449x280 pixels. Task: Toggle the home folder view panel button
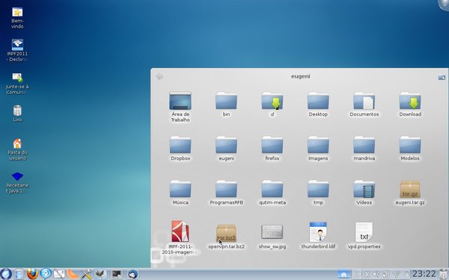343,274
